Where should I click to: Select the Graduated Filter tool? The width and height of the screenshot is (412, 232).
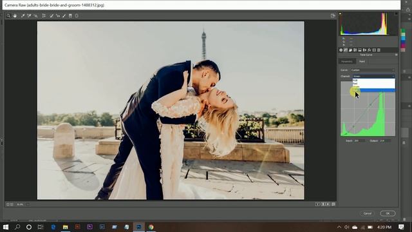(70, 15)
